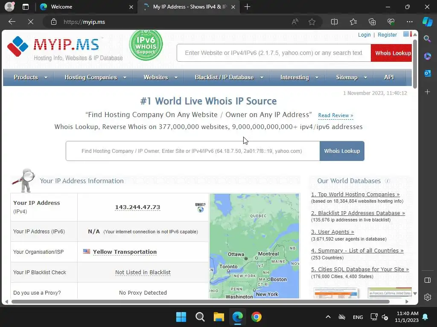Image resolution: width=437 pixels, height=327 pixels.
Task: Add this page to favorites star
Action: point(312,22)
